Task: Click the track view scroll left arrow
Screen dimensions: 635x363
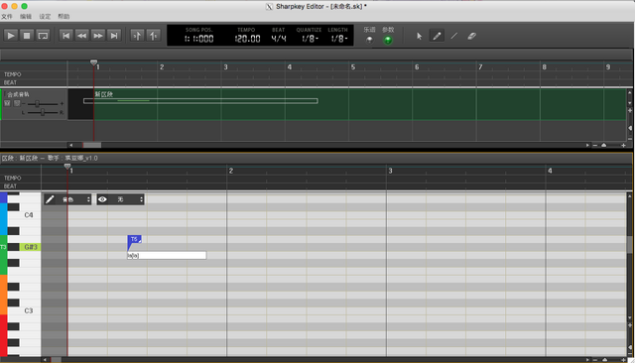Action: [70, 145]
